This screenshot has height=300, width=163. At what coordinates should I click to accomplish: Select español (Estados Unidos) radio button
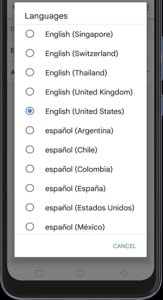[30, 207]
